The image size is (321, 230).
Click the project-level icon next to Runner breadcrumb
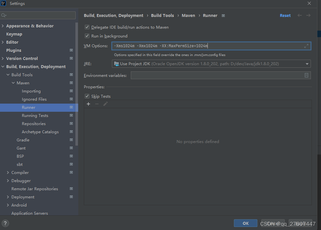223,16
